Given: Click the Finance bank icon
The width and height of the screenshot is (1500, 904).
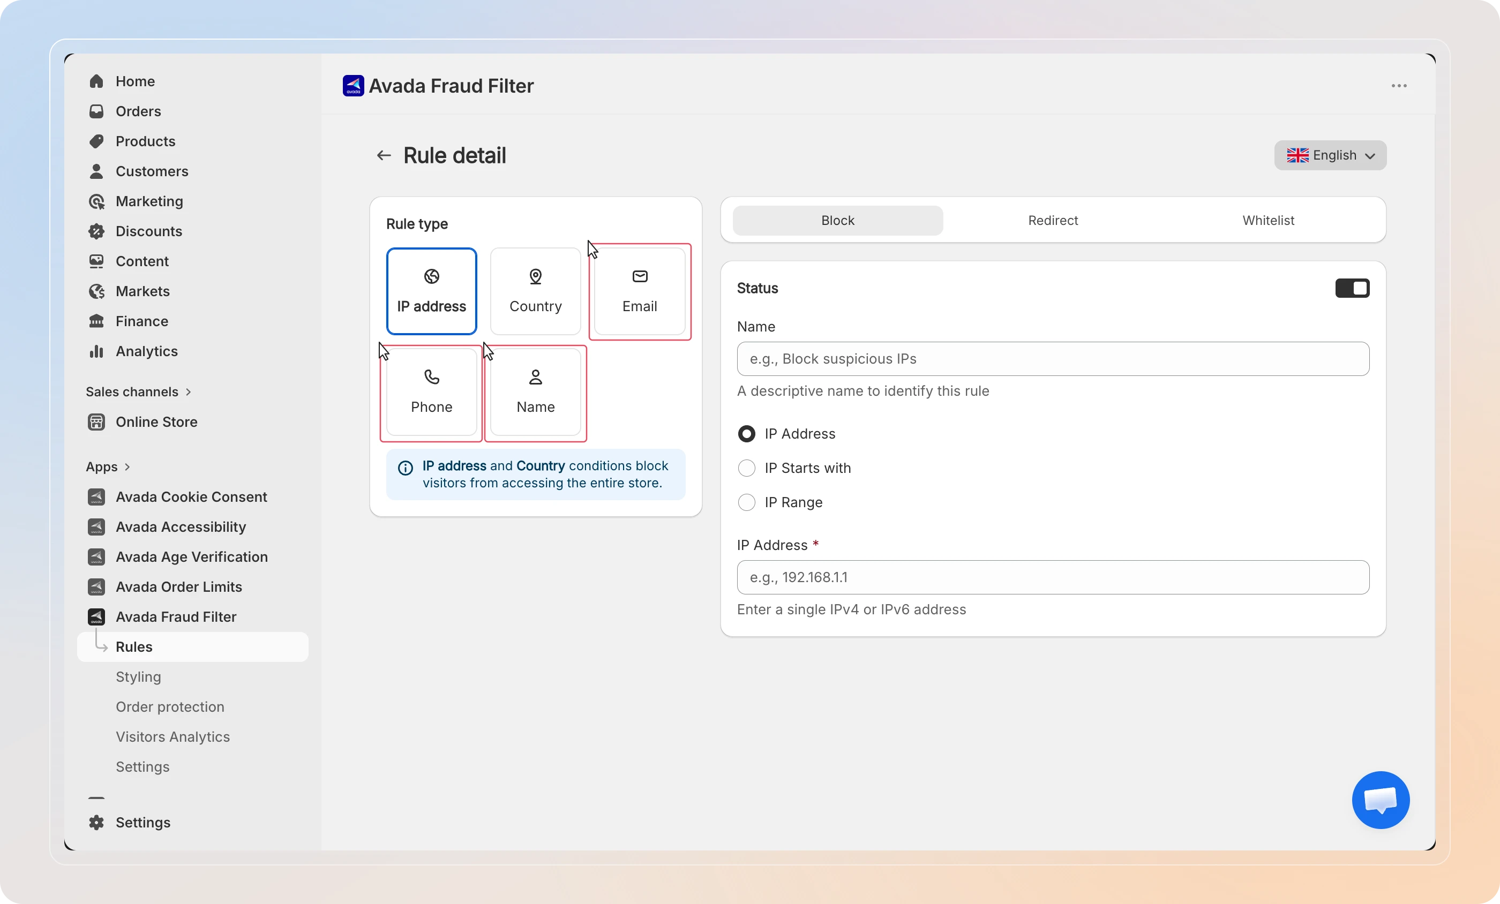Looking at the screenshot, I should pyautogui.click(x=96, y=321).
